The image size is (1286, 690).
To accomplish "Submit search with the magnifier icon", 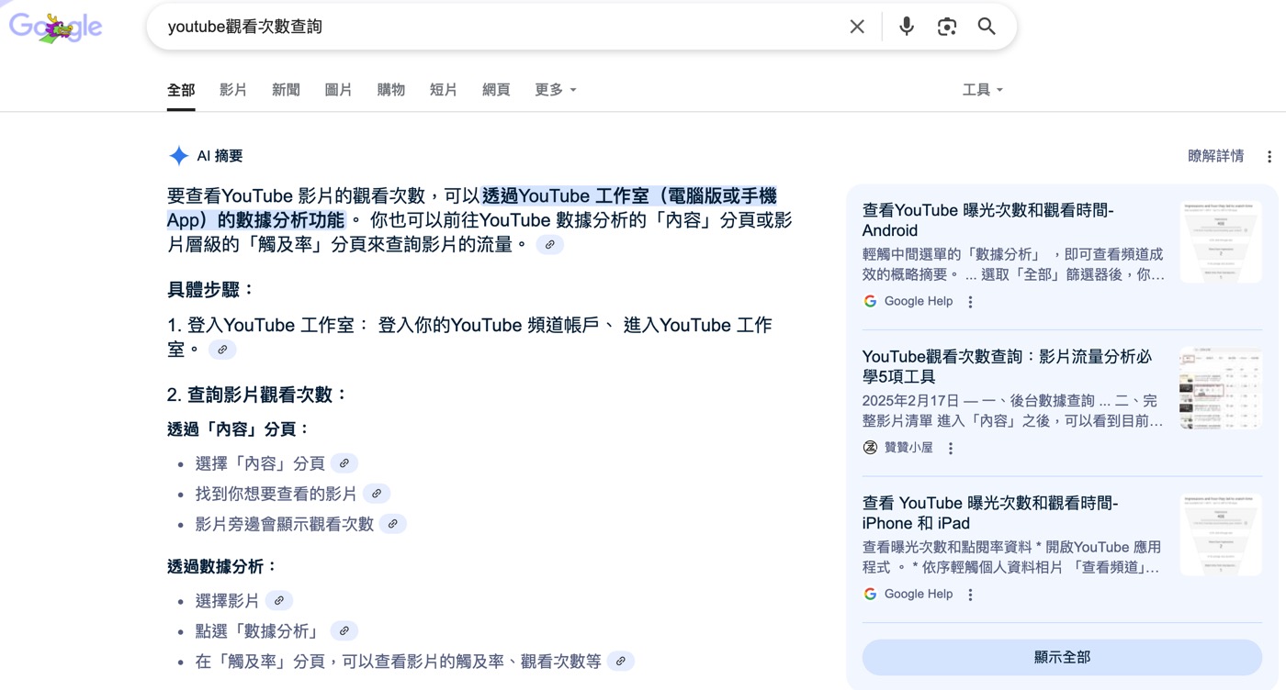I will click(987, 27).
